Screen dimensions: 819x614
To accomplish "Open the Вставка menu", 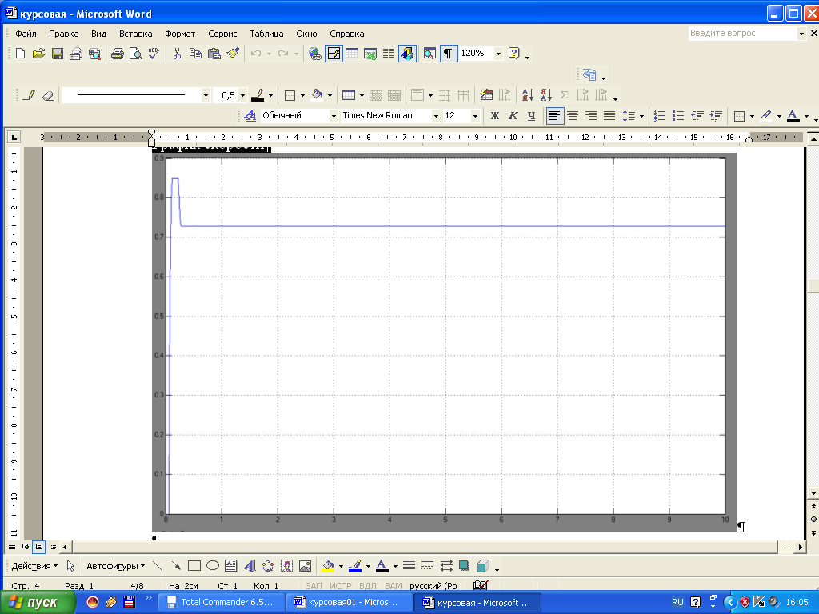I will pos(135,34).
